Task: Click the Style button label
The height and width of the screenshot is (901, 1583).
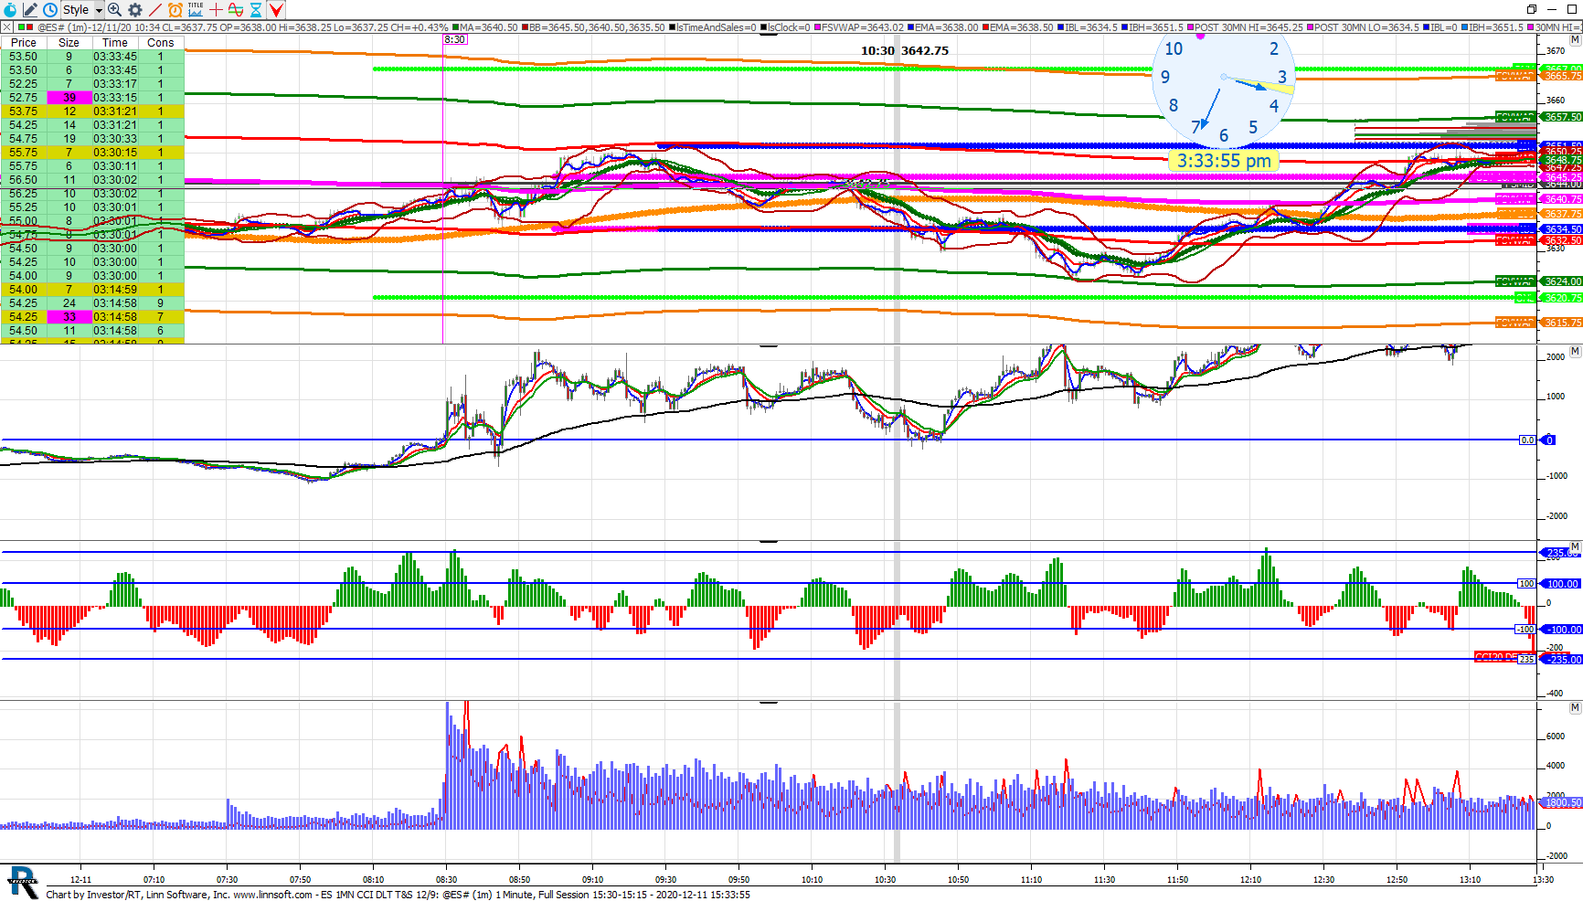Action: pos(76,9)
